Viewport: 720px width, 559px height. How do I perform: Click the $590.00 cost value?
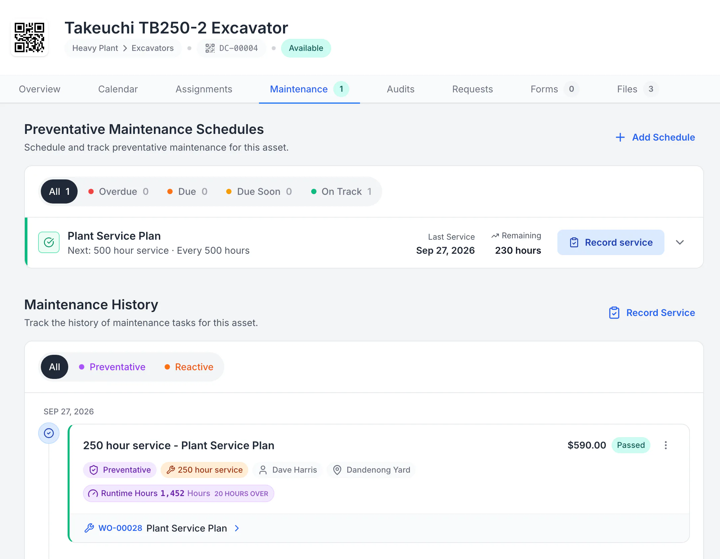click(x=587, y=445)
